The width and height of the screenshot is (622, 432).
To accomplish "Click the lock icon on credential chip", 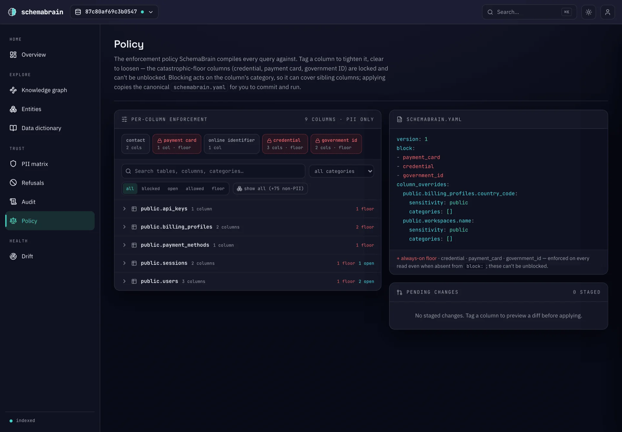I will [269, 141].
